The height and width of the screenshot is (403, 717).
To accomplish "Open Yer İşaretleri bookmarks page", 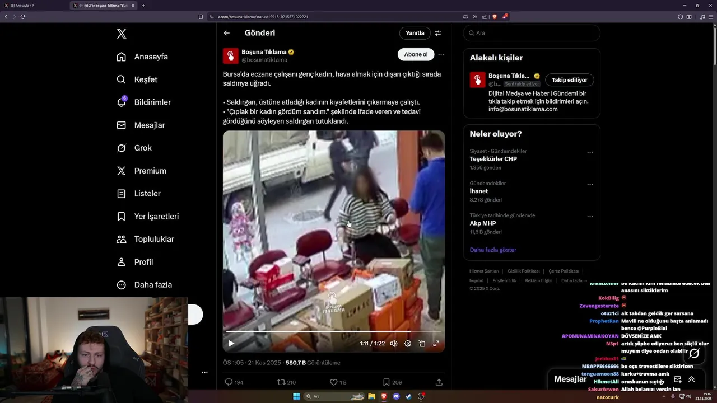I will coord(147,216).
